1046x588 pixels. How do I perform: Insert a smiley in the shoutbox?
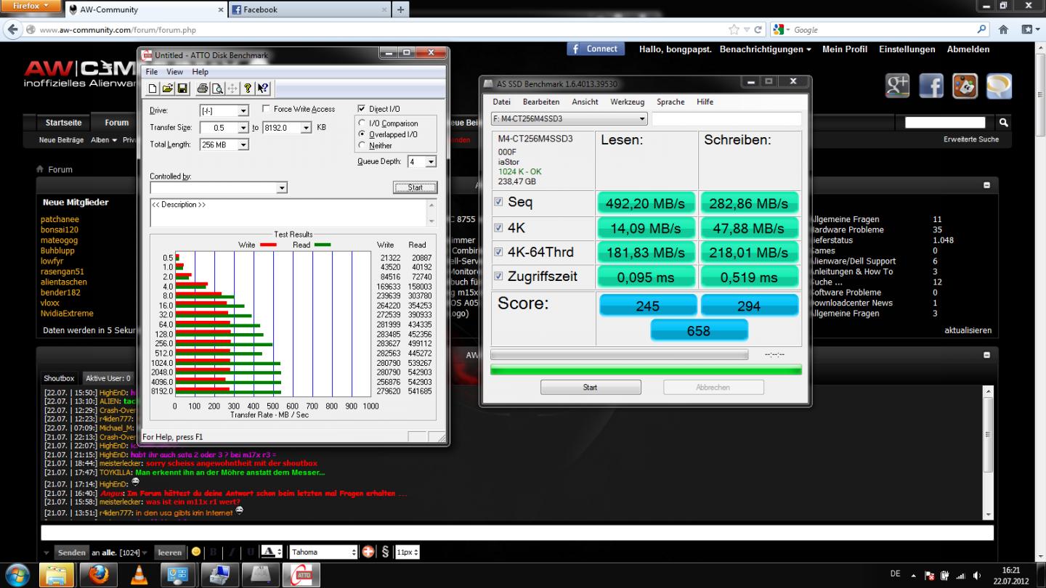coord(195,552)
